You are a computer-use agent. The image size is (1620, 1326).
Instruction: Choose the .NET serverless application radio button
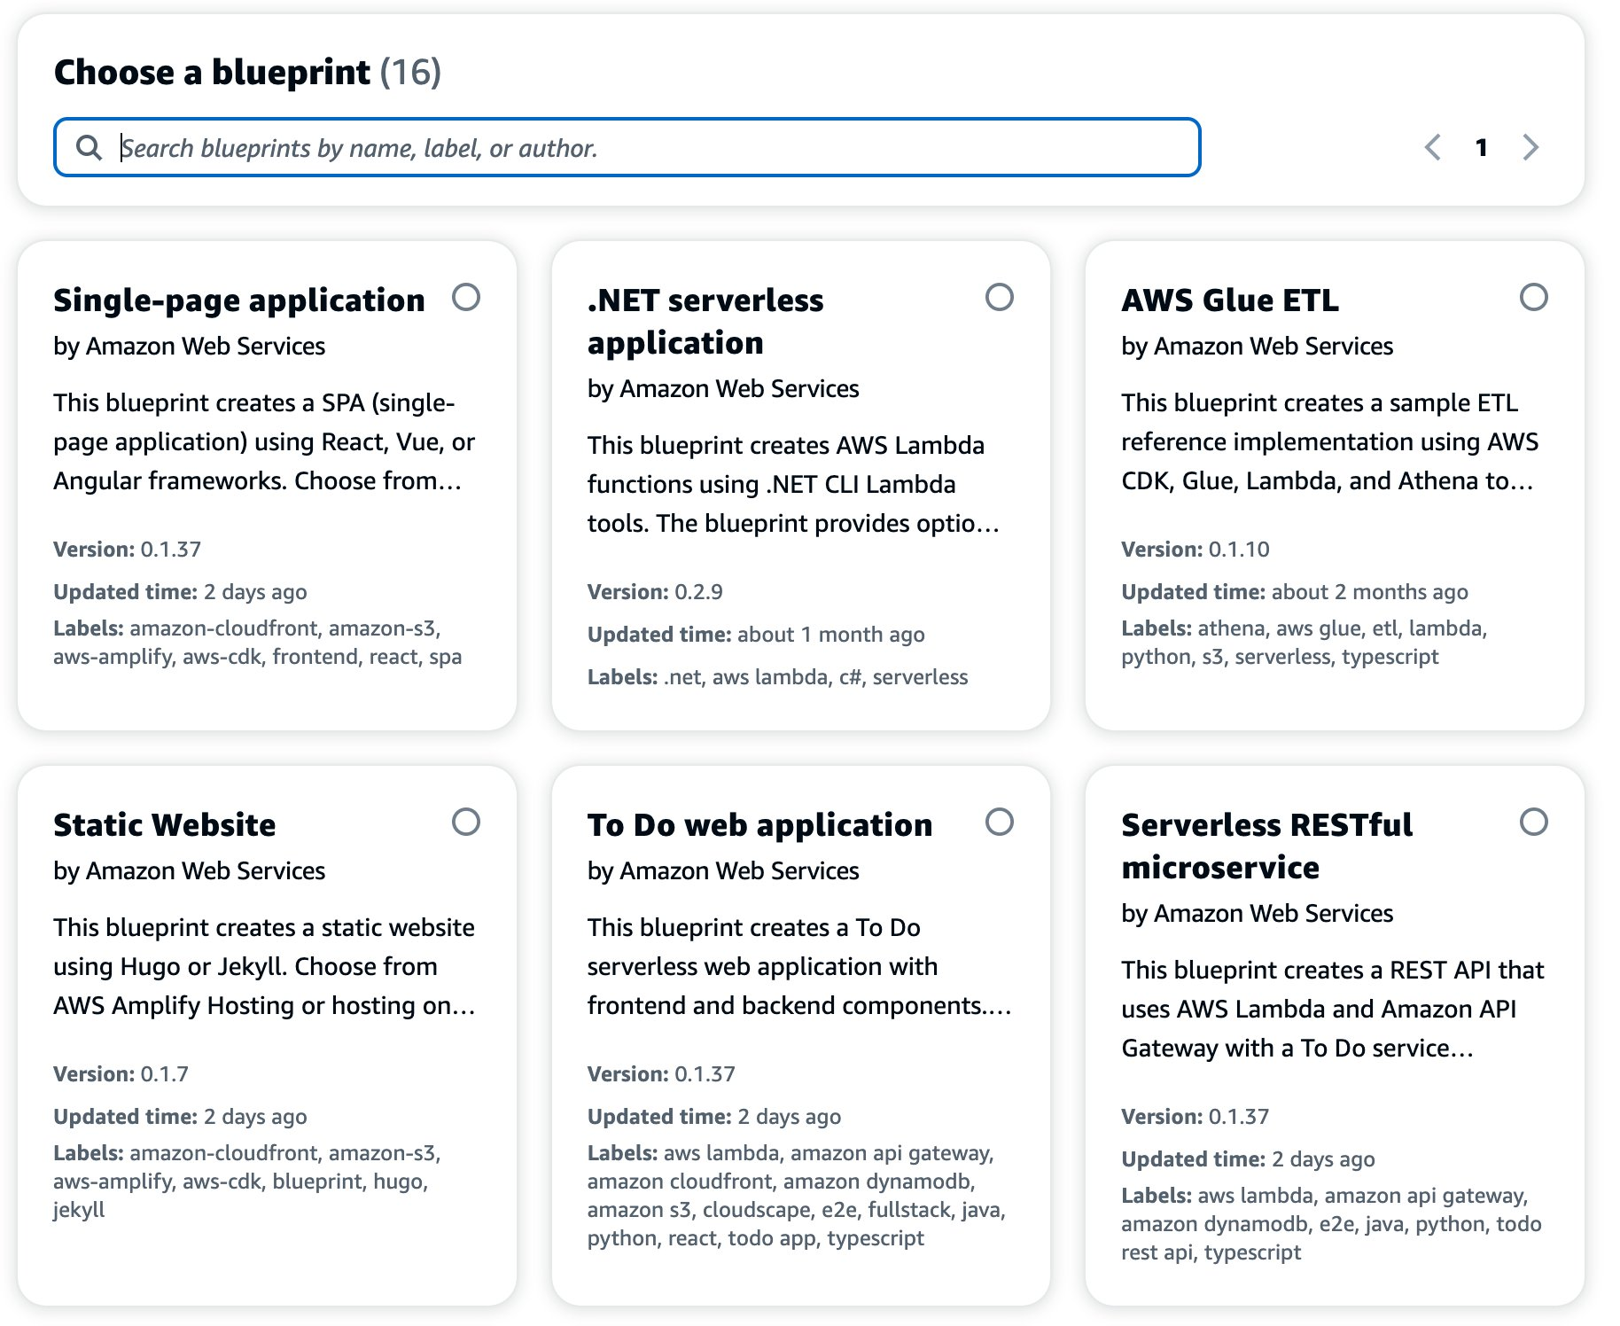pos(999,297)
